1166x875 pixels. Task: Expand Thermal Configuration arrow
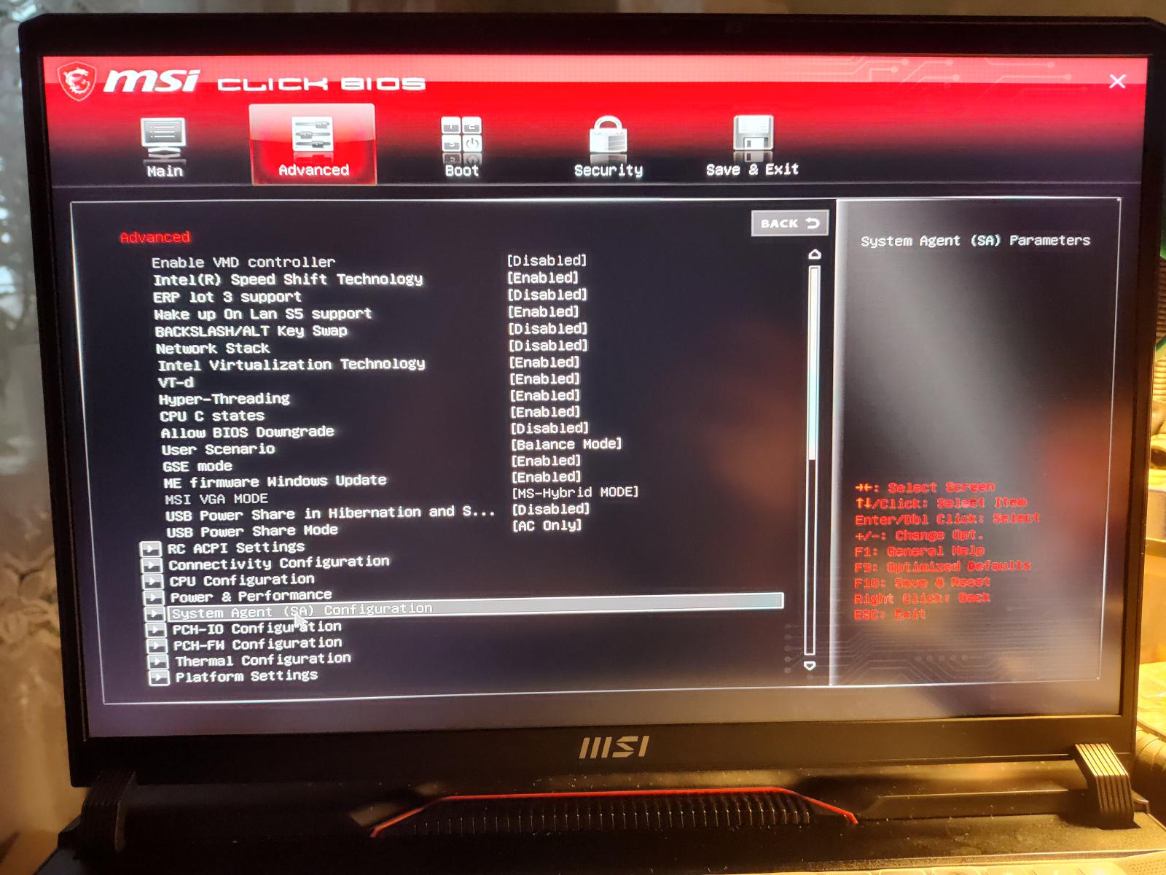157,662
